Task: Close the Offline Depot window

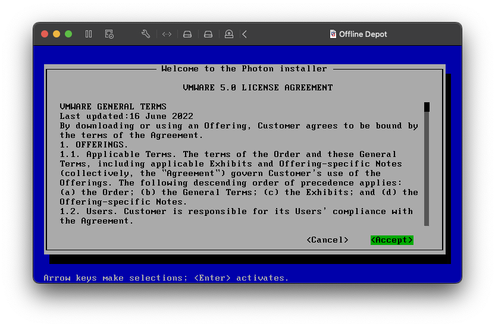Action: [45, 34]
